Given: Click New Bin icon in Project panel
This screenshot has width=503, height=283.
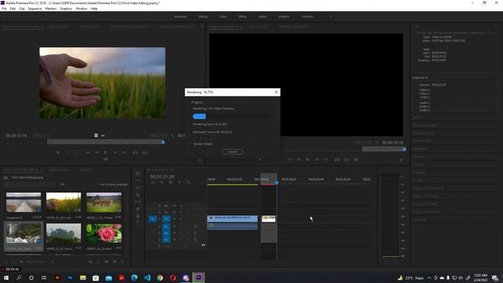Looking at the screenshot, I should (107, 262).
